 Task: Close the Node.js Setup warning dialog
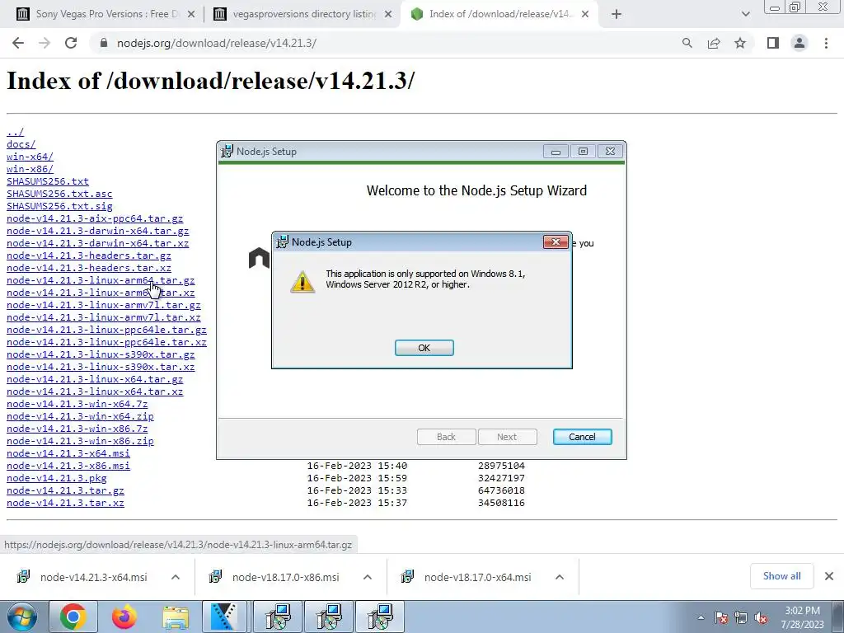pyautogui.click(x=556, y=242)
